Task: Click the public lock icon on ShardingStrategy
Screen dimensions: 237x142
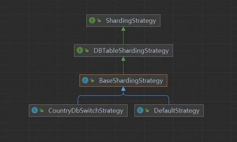Action: (x=99, y=20)
